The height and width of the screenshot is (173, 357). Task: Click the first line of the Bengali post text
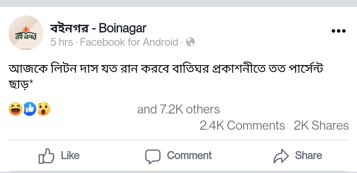pyautogui.click(x=165, y=69)
